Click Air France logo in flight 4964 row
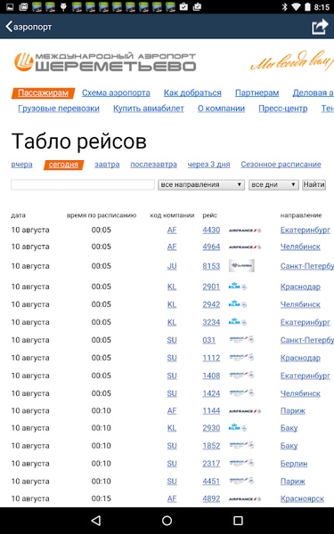 245,247
